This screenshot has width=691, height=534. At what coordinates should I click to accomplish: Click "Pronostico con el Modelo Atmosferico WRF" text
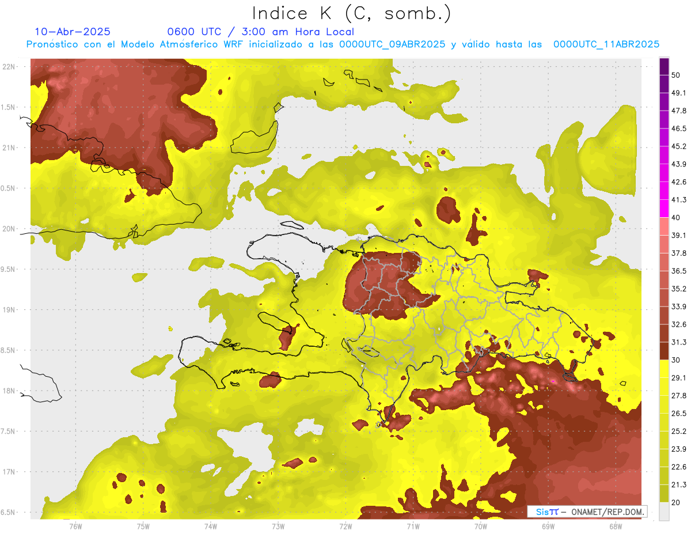[x=135, y=44]
